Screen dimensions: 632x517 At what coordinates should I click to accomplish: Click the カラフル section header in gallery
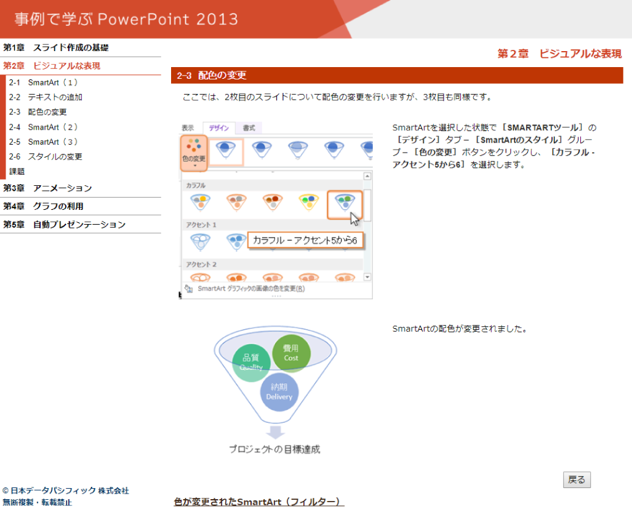196,185
